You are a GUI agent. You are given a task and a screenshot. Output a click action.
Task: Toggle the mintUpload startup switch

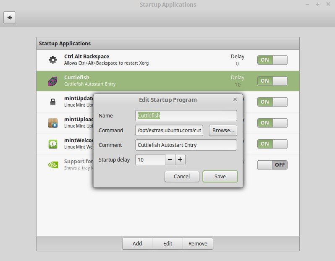[272, 123]
